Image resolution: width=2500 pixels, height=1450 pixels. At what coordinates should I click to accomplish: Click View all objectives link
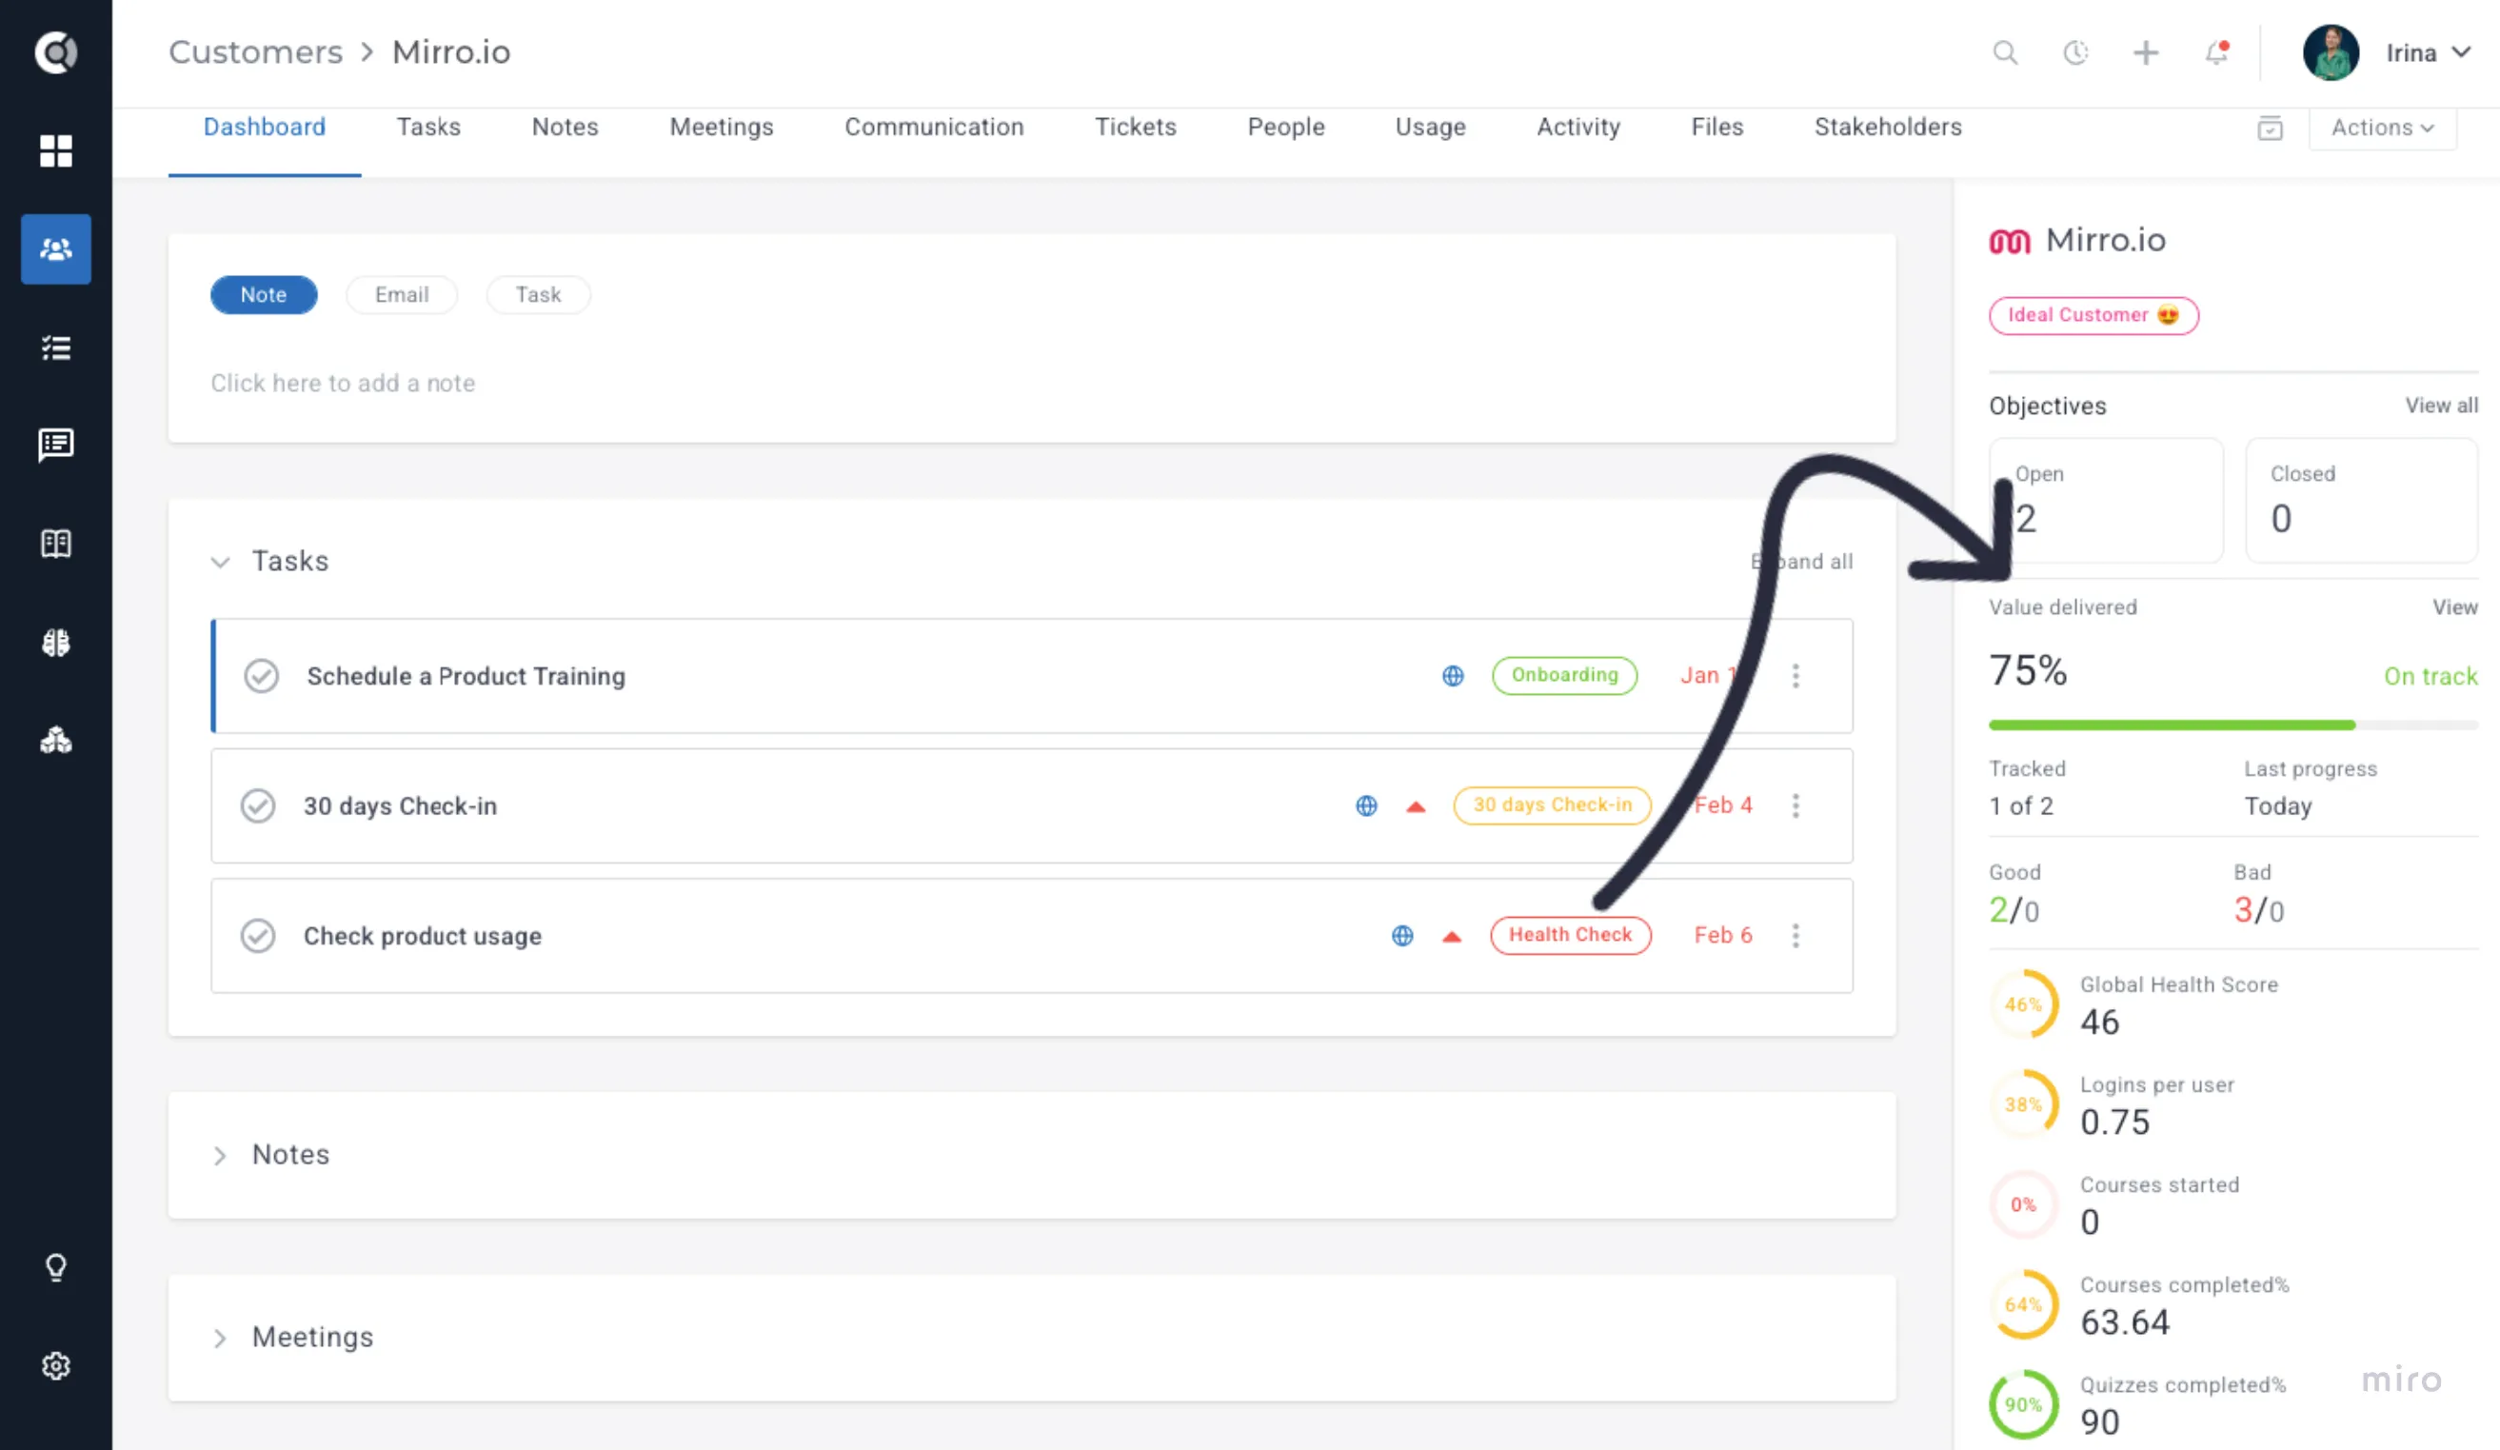click(x=2442, y=406)
